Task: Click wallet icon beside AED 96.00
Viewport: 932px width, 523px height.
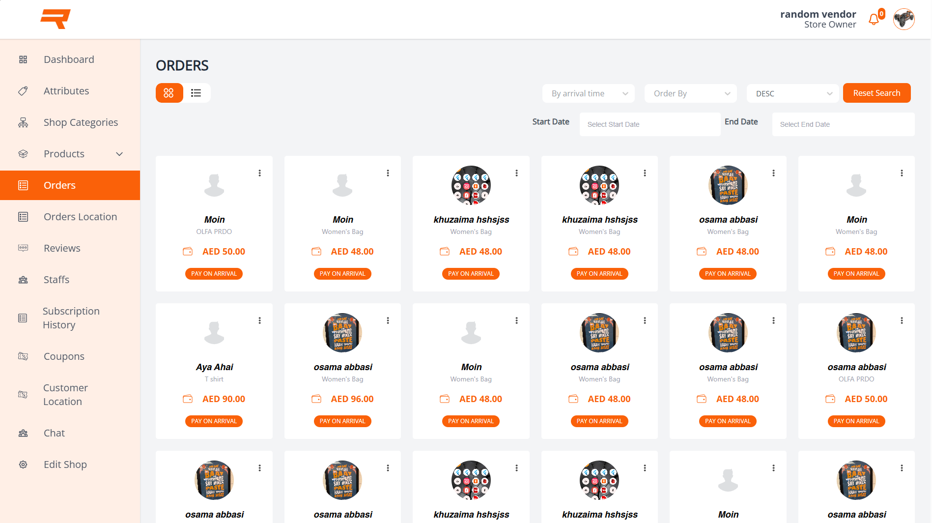Action: click(316, 399)
